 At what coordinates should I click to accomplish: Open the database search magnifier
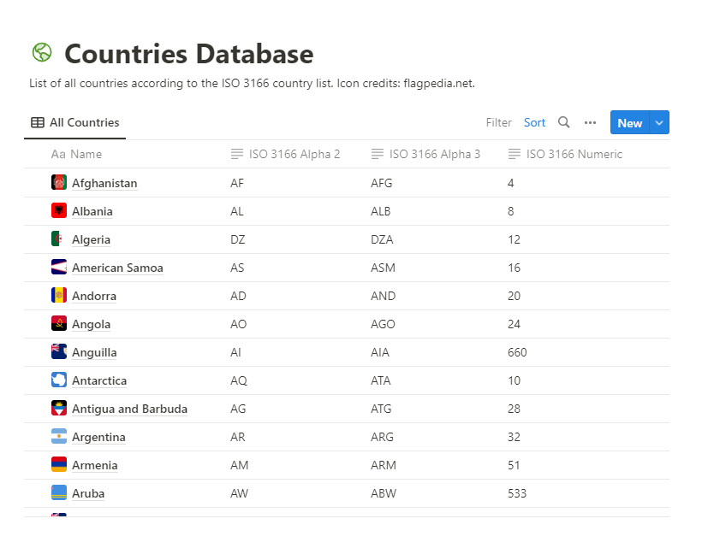coord(563,122)
